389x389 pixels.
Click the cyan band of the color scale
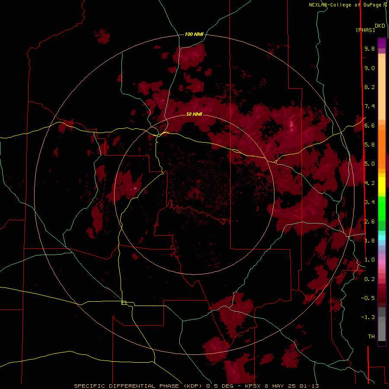[382, 238]
